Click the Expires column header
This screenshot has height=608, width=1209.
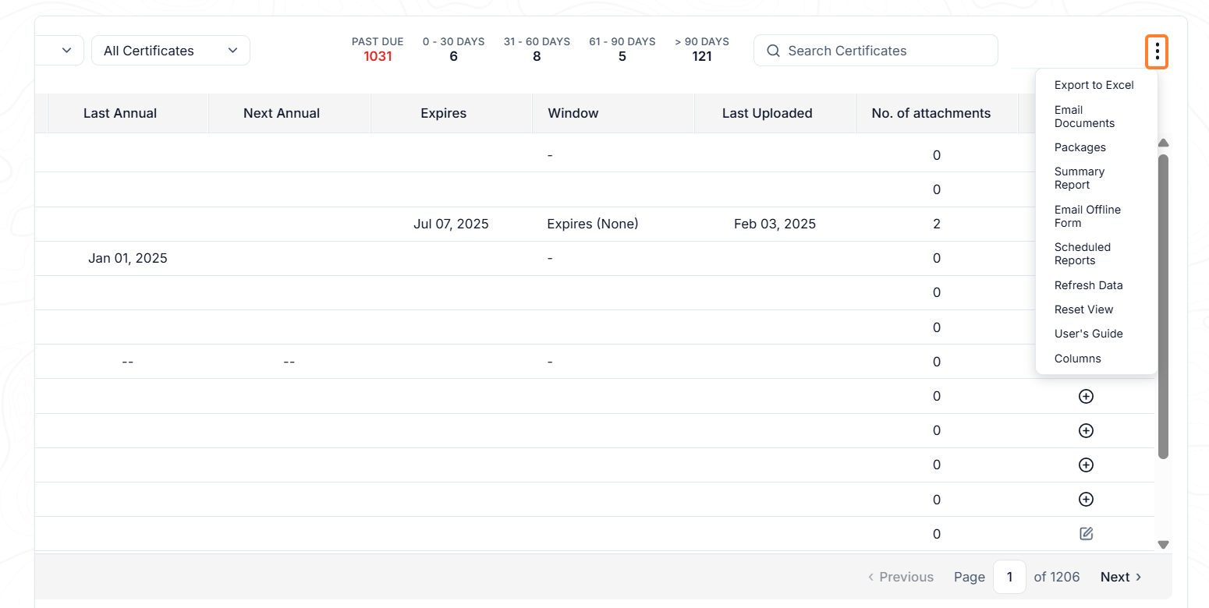(x=443, y=113)
